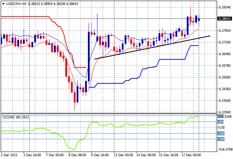
Task: Click the 9 Dec 16:00 time label
Action: click(101, 155)
